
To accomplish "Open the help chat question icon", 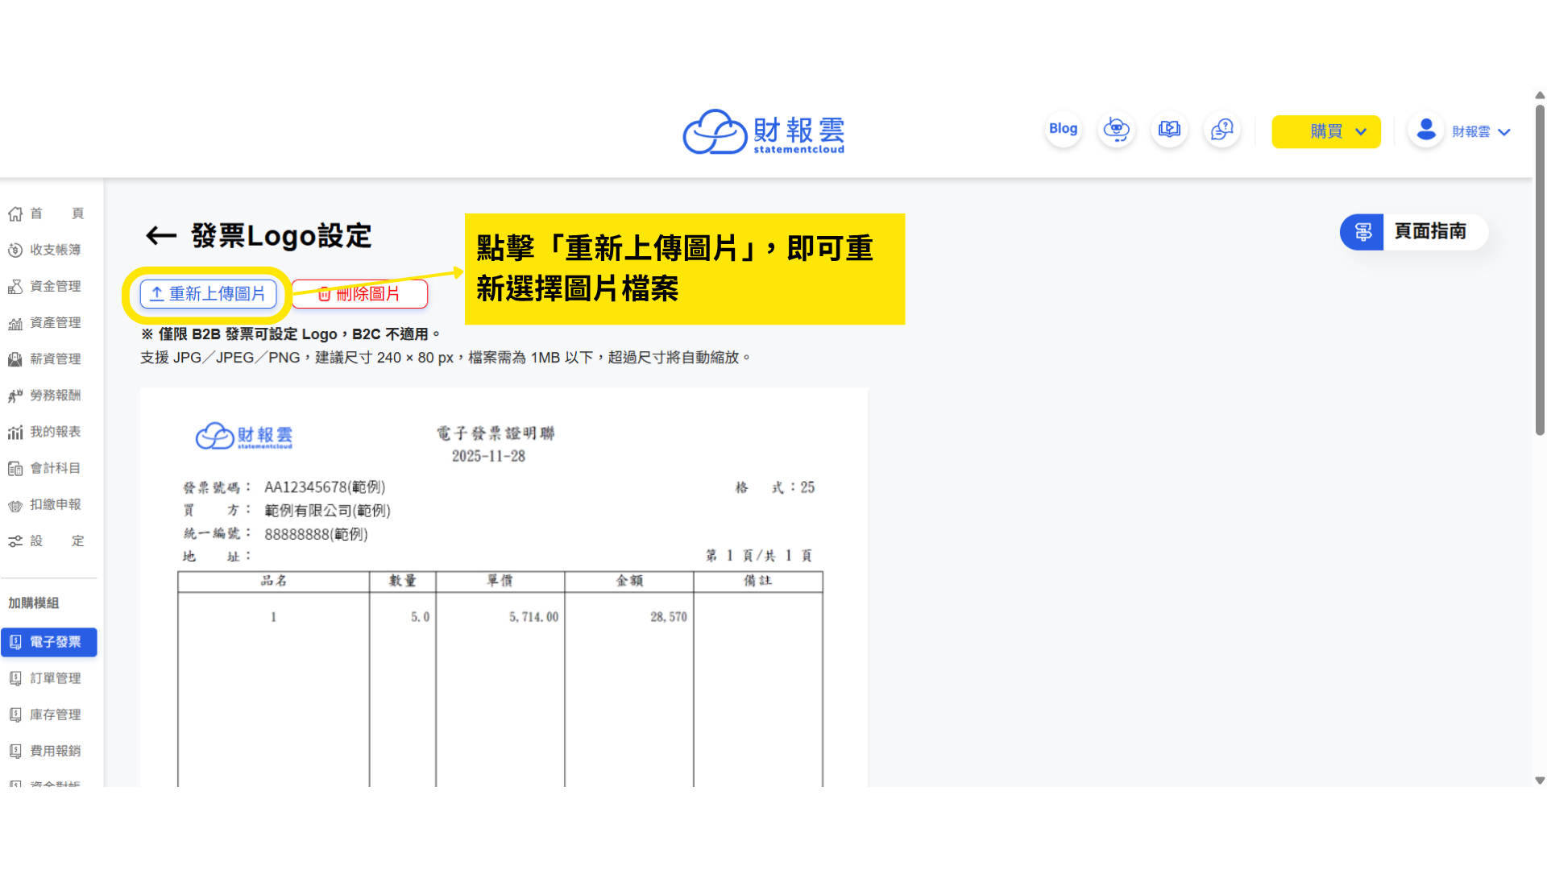I will tap(1222, 130).
